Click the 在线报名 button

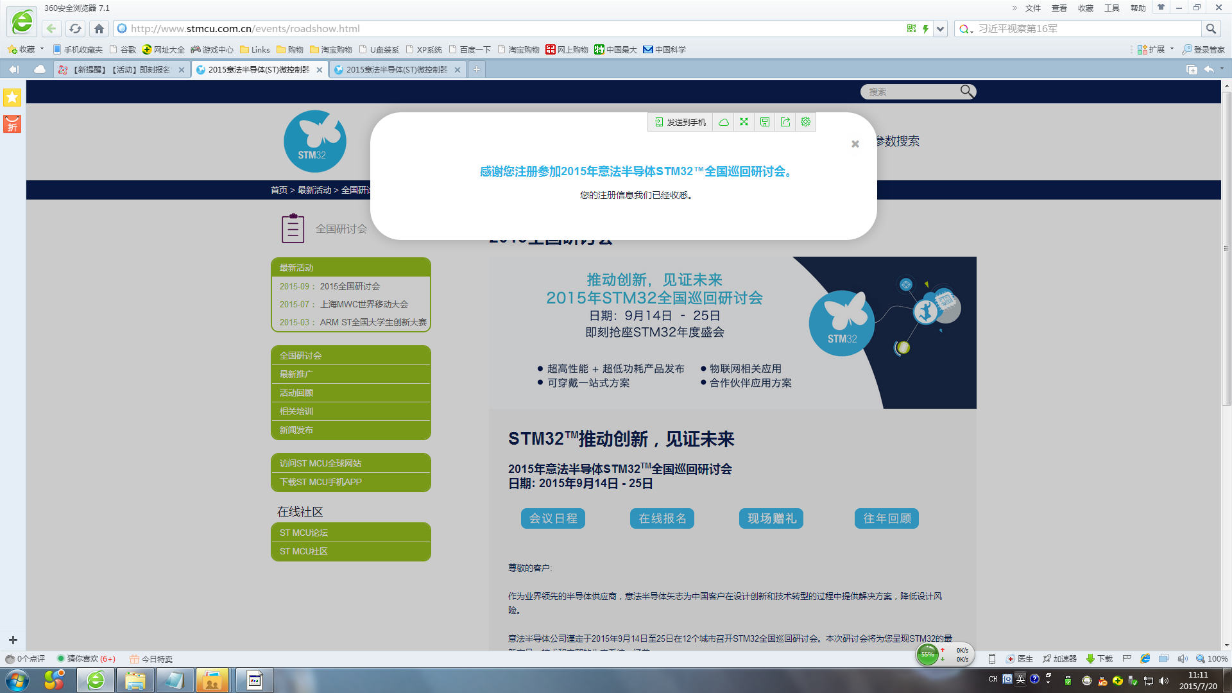coord(662,518)
